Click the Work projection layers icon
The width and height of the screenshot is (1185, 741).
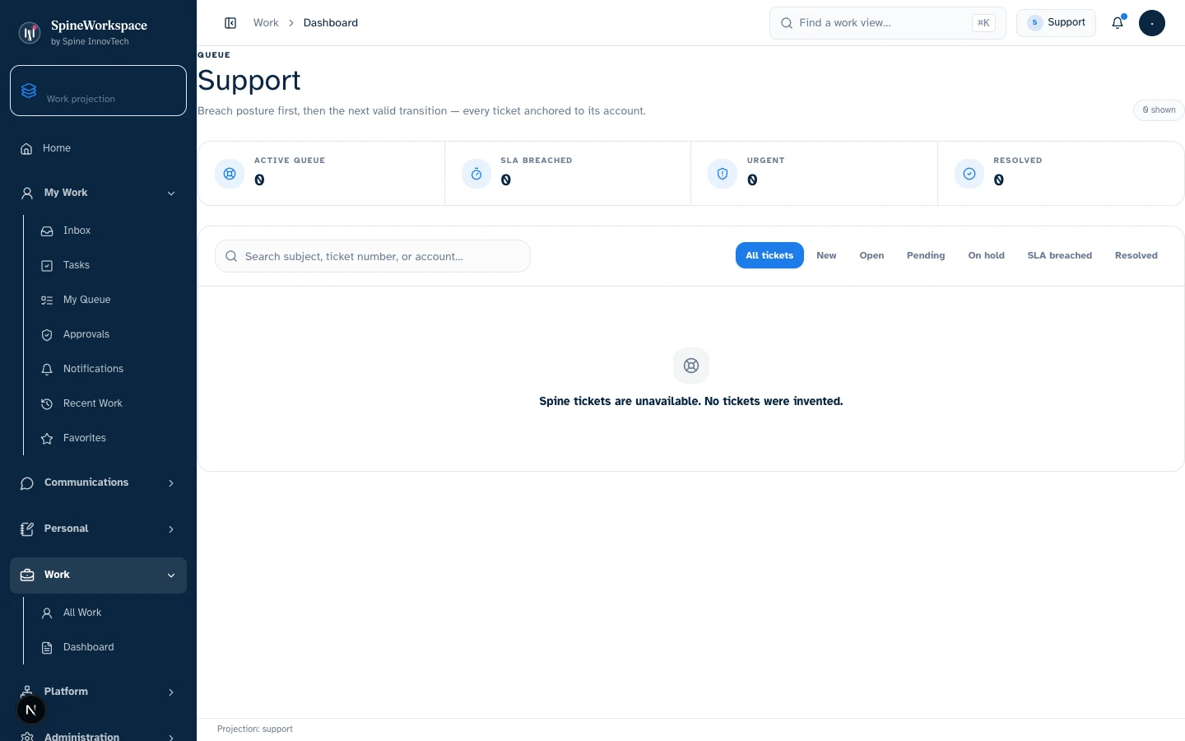coord(29,91)
